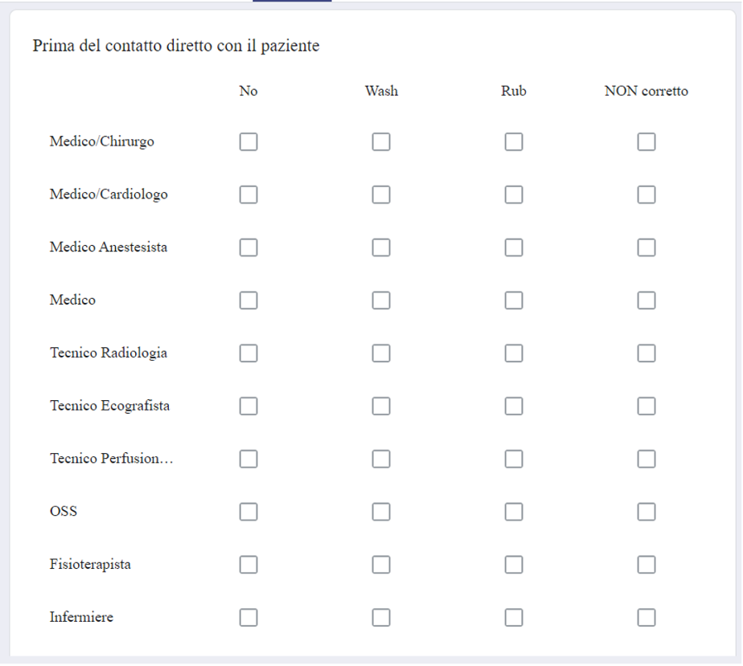Screen dimensions: 743x666
Task: Mark Wash for Infermiere
Action: click(381, 617)
